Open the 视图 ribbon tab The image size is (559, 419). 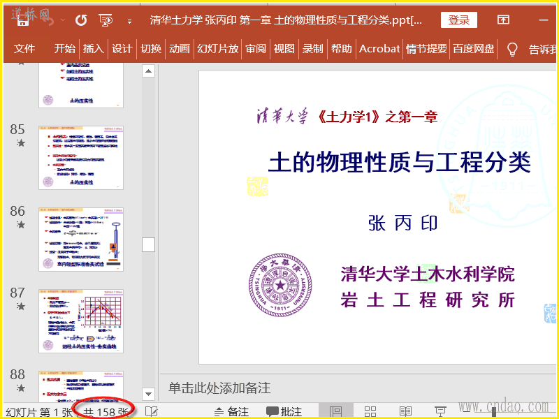click(284, 49)
